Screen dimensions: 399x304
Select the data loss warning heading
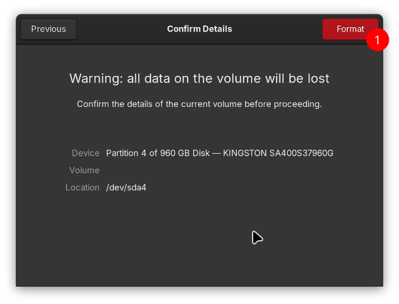point(199,78)
